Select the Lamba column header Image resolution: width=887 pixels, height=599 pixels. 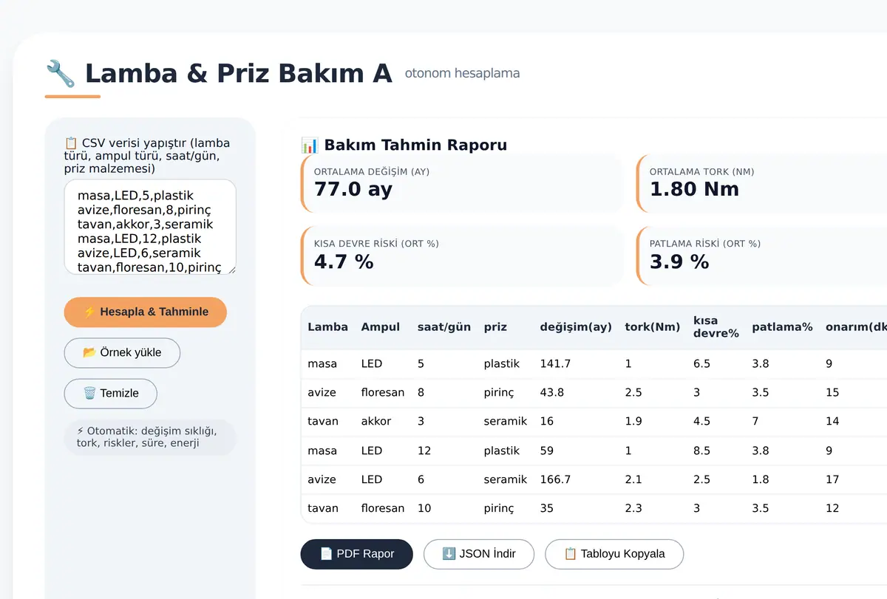click(327, 326)
